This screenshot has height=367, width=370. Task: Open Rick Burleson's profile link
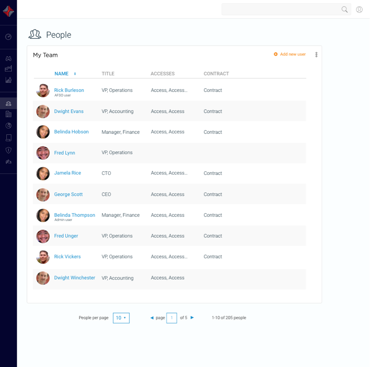[69, 90]
